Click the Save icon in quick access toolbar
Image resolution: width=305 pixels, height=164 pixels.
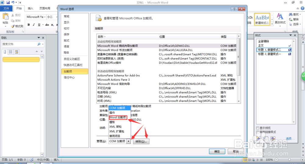[8, 2]
